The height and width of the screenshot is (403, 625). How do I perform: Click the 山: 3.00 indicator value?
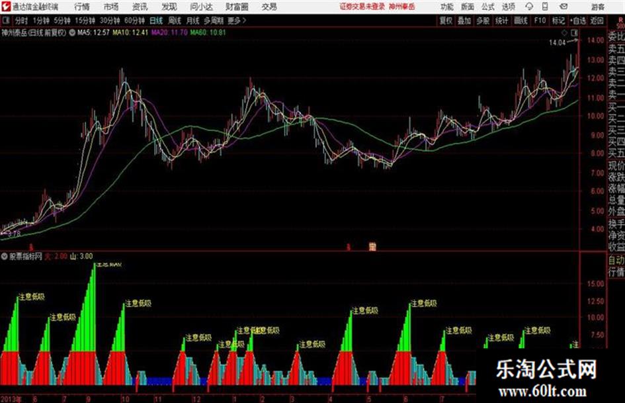81,256
